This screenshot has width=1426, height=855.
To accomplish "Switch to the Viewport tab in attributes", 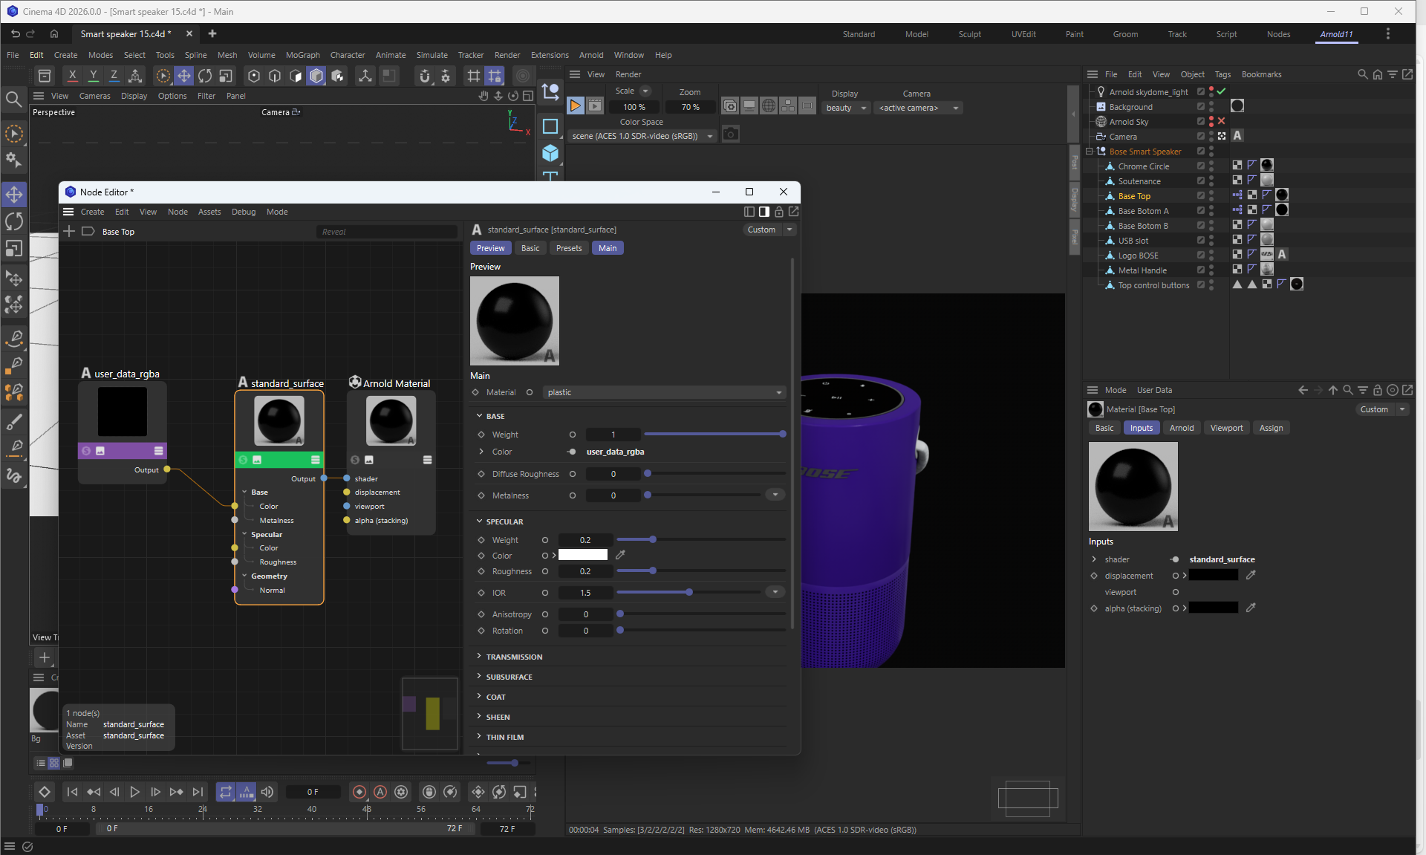I will (x=1226, y=428).
